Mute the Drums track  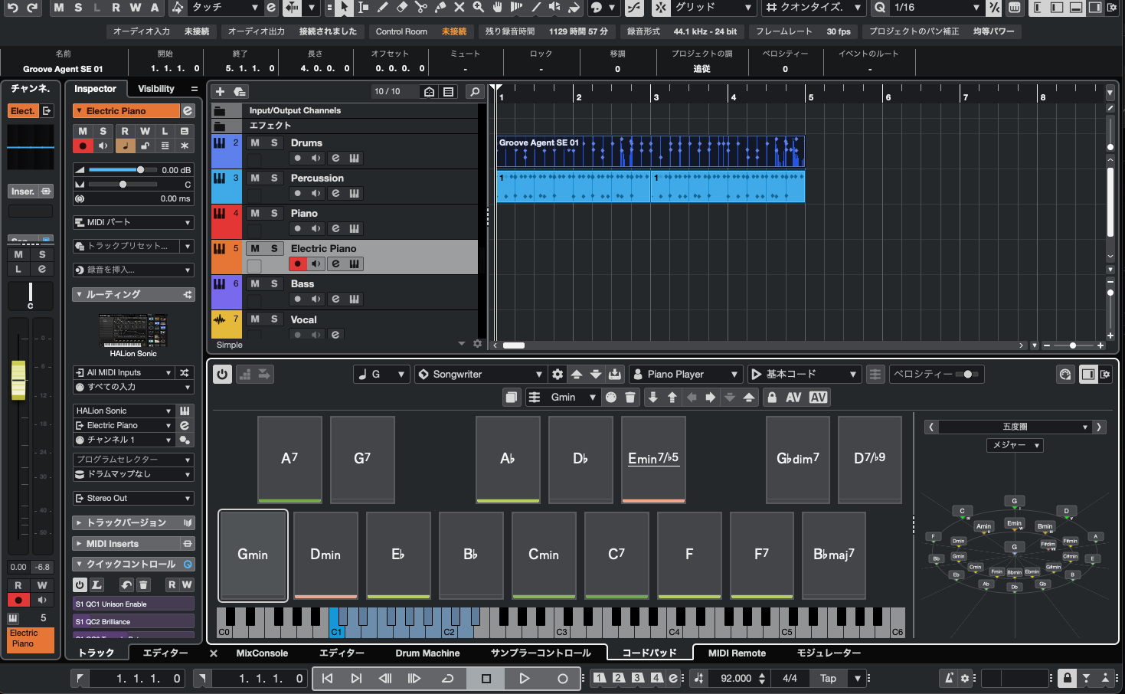coord(255,142)
